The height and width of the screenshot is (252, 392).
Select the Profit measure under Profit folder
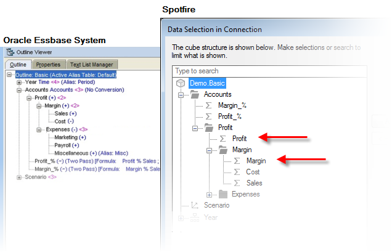[240, 139]
